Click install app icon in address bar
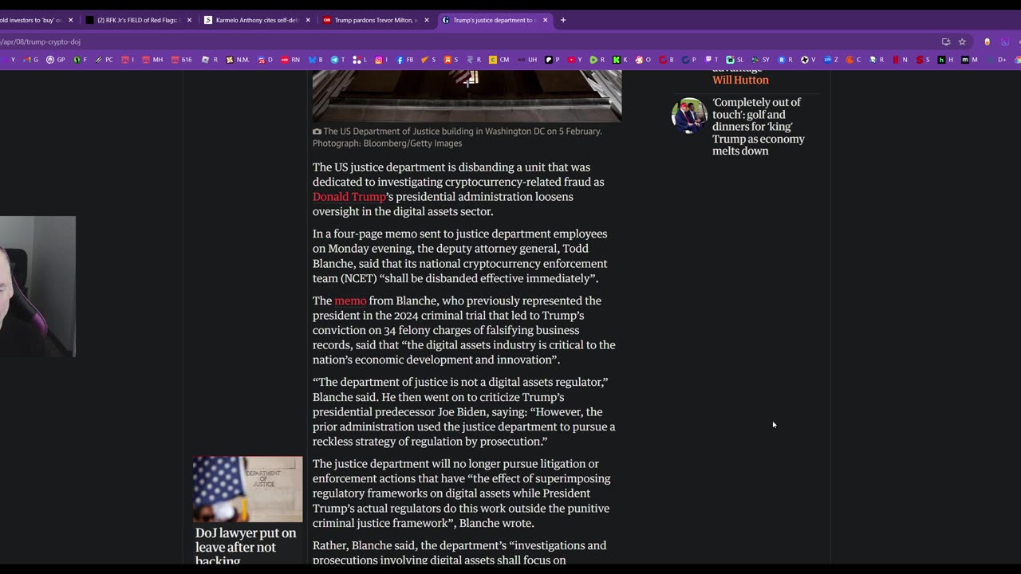Screen dimensions: 1021x574 click(x=946, y=41)
